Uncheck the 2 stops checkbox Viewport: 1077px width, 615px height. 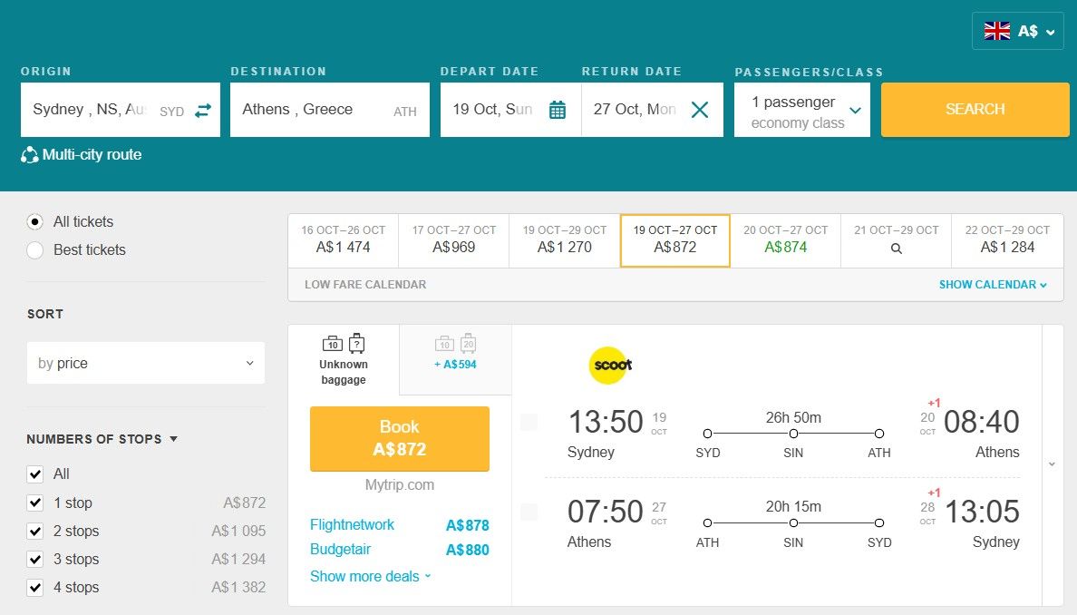[35, 532]
